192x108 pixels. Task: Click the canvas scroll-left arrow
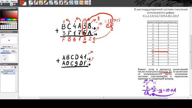tap(20, 97)
